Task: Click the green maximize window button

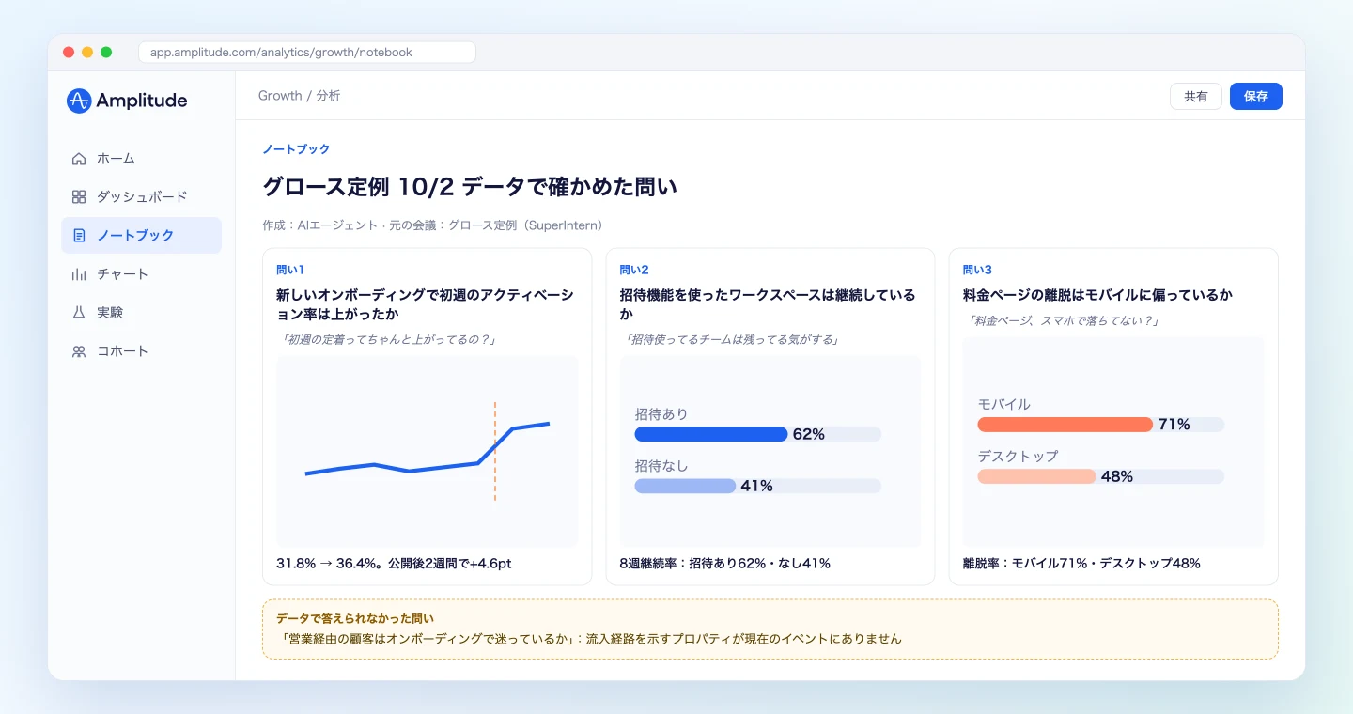Action: click(x=106, y=53)
